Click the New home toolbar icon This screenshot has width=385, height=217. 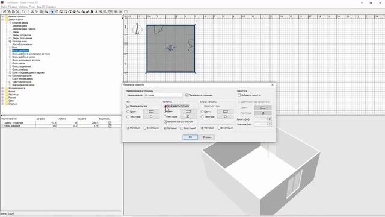coord(4,11)
